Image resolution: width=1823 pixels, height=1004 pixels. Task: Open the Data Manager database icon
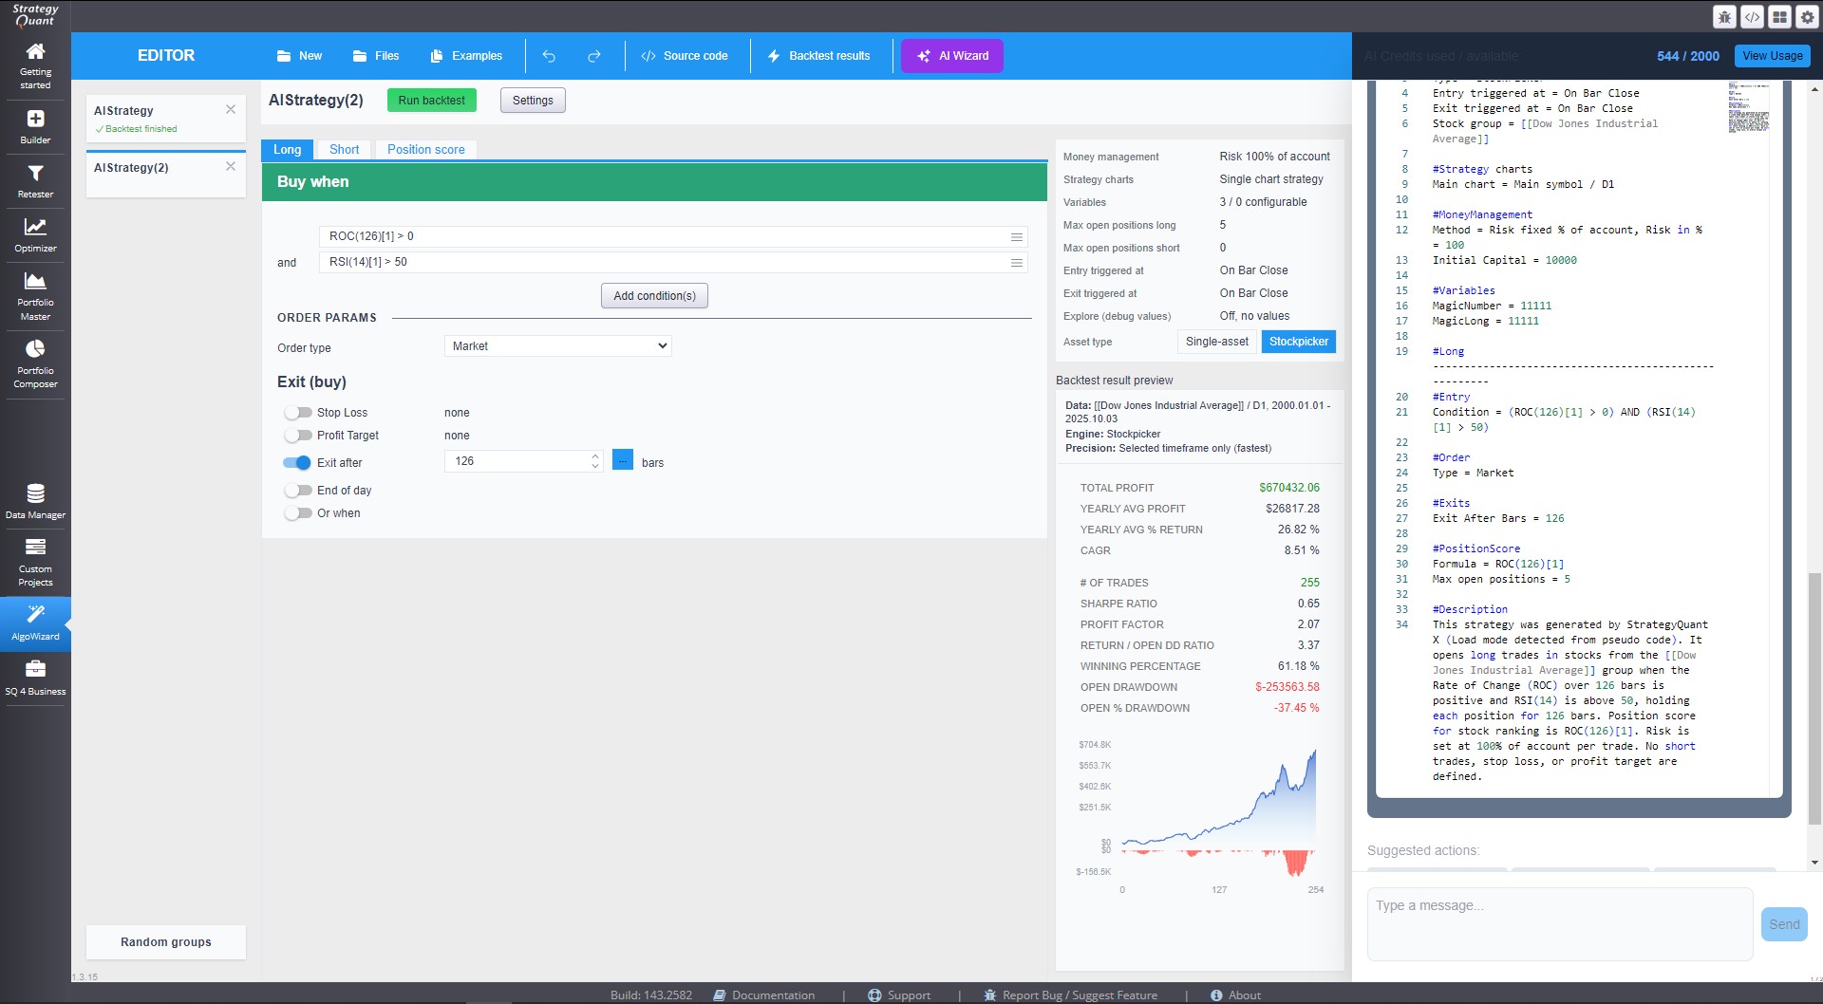35,500
